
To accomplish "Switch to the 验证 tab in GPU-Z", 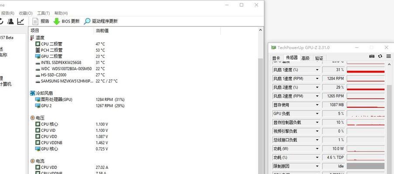I will pos(319,58).
